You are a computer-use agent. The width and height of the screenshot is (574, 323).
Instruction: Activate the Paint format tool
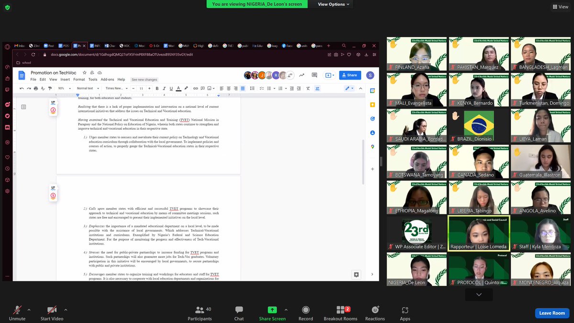click(x=50, y=89)
